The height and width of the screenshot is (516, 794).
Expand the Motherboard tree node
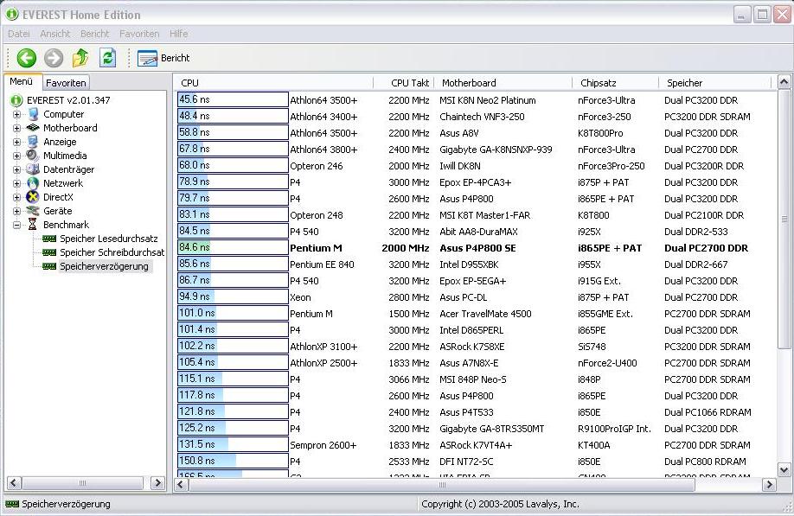point(16,128)
